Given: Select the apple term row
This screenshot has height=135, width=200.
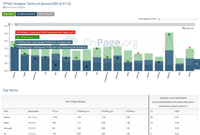Looking at the screenshot, I should (100, 123).
